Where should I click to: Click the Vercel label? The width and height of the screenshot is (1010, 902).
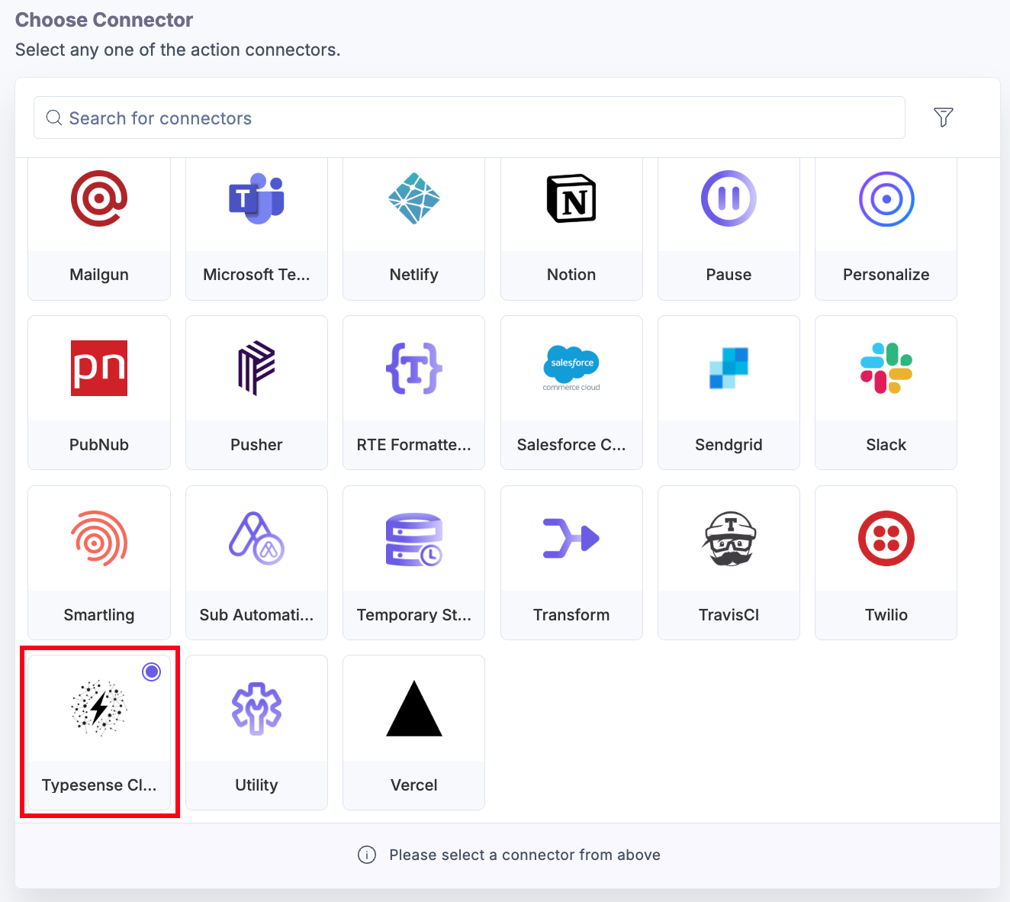(x=414, y=785)
